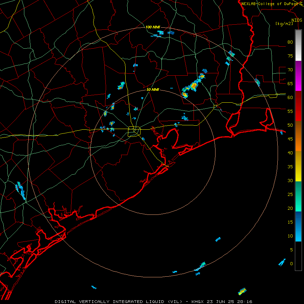The height and width of the screenshot is (304, 304).
Task: Select the 70 value on the scale
Action: [290, 70]
